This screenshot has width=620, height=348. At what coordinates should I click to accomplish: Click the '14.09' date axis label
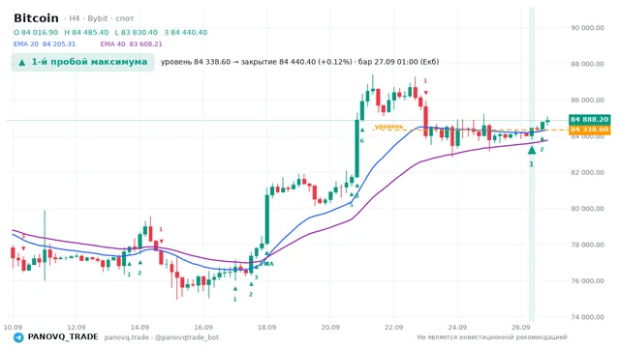pyautogui.click(x=139, y=328)
